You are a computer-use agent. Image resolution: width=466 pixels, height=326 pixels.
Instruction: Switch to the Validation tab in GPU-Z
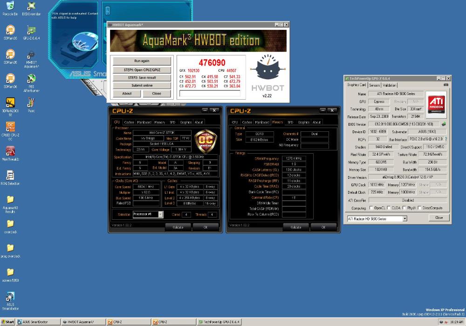pos(389,85)
